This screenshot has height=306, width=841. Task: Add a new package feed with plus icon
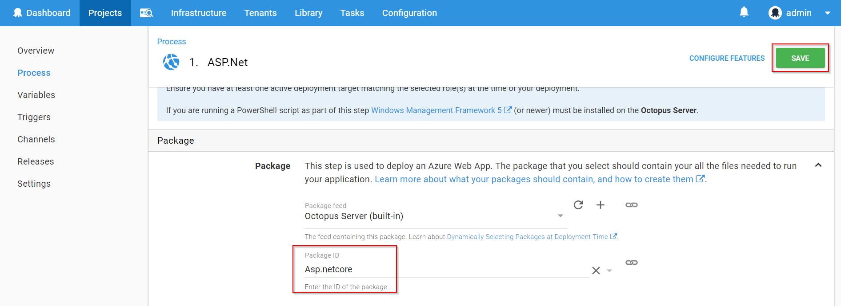601,205
